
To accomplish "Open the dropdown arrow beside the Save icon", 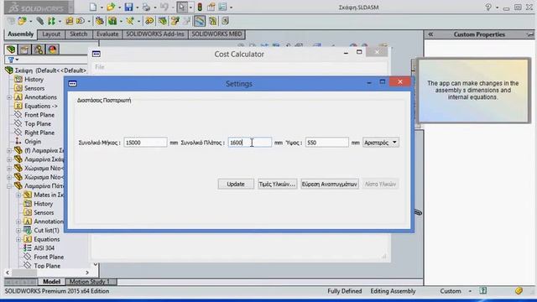I will pos(137,8).
